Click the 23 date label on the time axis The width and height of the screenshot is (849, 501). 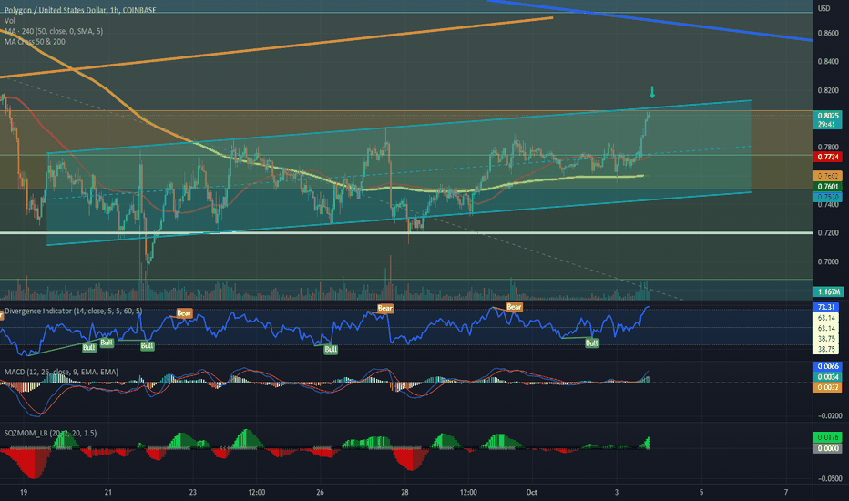point(193,492)
